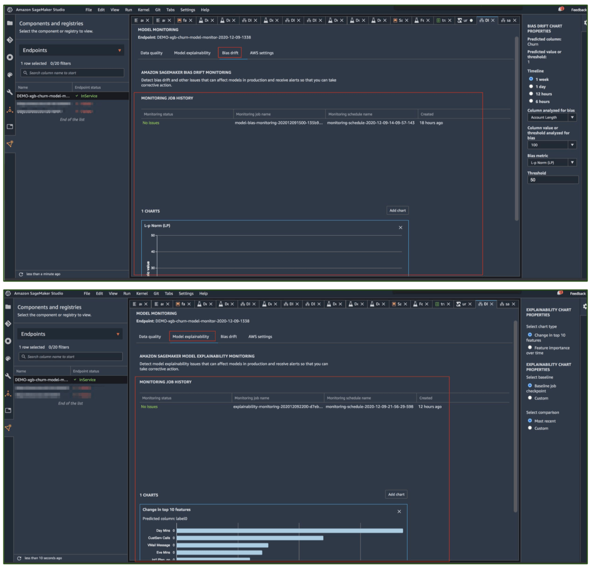Open Kernel menu in top window
This screenshot has height=568, width=590.
point(144,10)
